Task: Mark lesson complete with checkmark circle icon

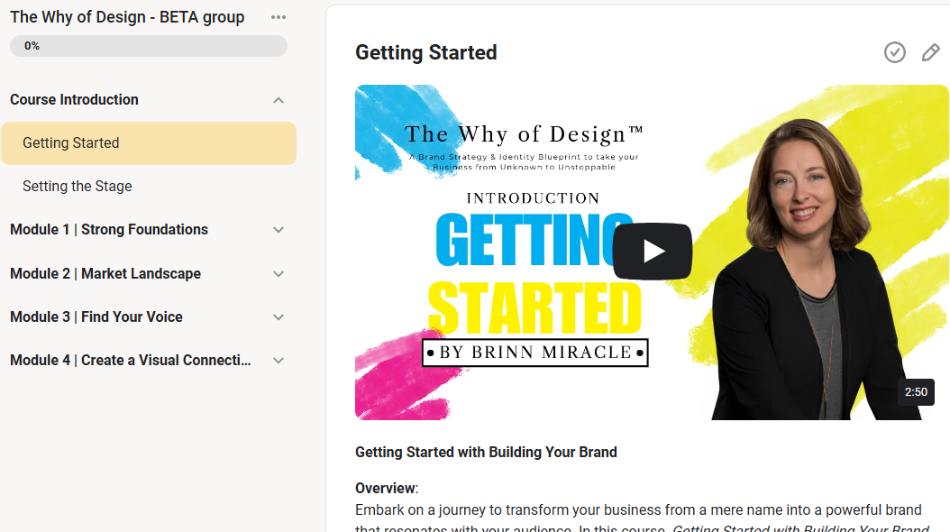Action: click(894, 52)
